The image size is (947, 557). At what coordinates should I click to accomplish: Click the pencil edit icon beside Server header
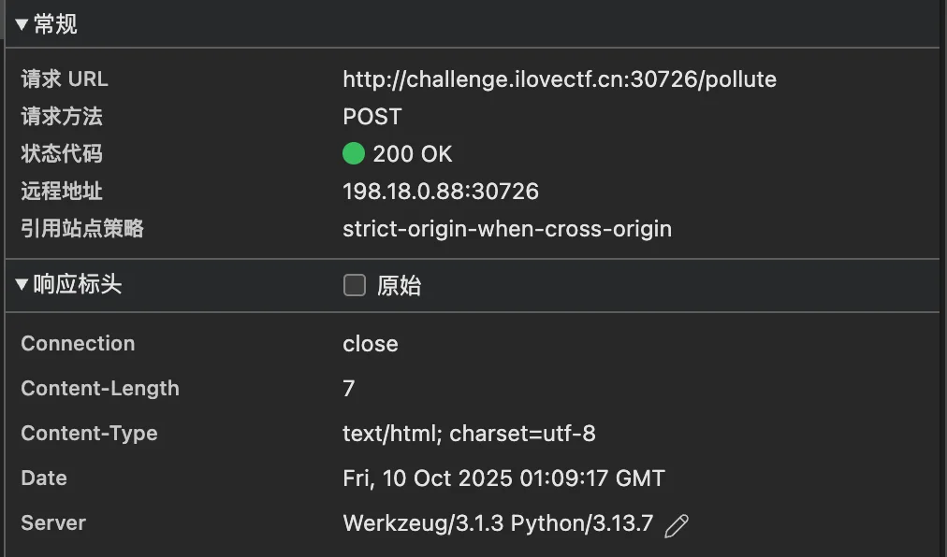(676, 525)
